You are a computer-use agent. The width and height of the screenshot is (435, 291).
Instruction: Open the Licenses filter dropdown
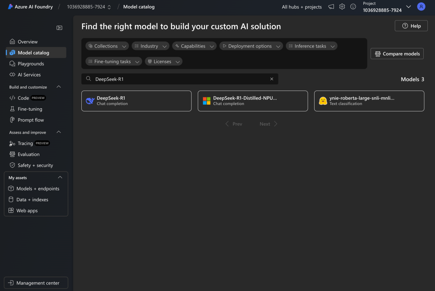tap(163, 62)
